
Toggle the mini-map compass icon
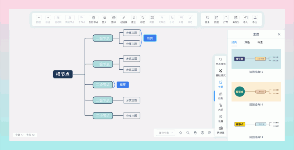pyautogui.click(x=202, y=133)
